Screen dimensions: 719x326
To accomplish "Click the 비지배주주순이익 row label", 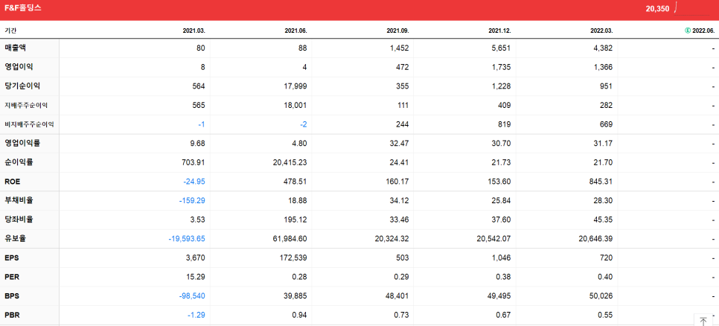I will tap(29, 124).
